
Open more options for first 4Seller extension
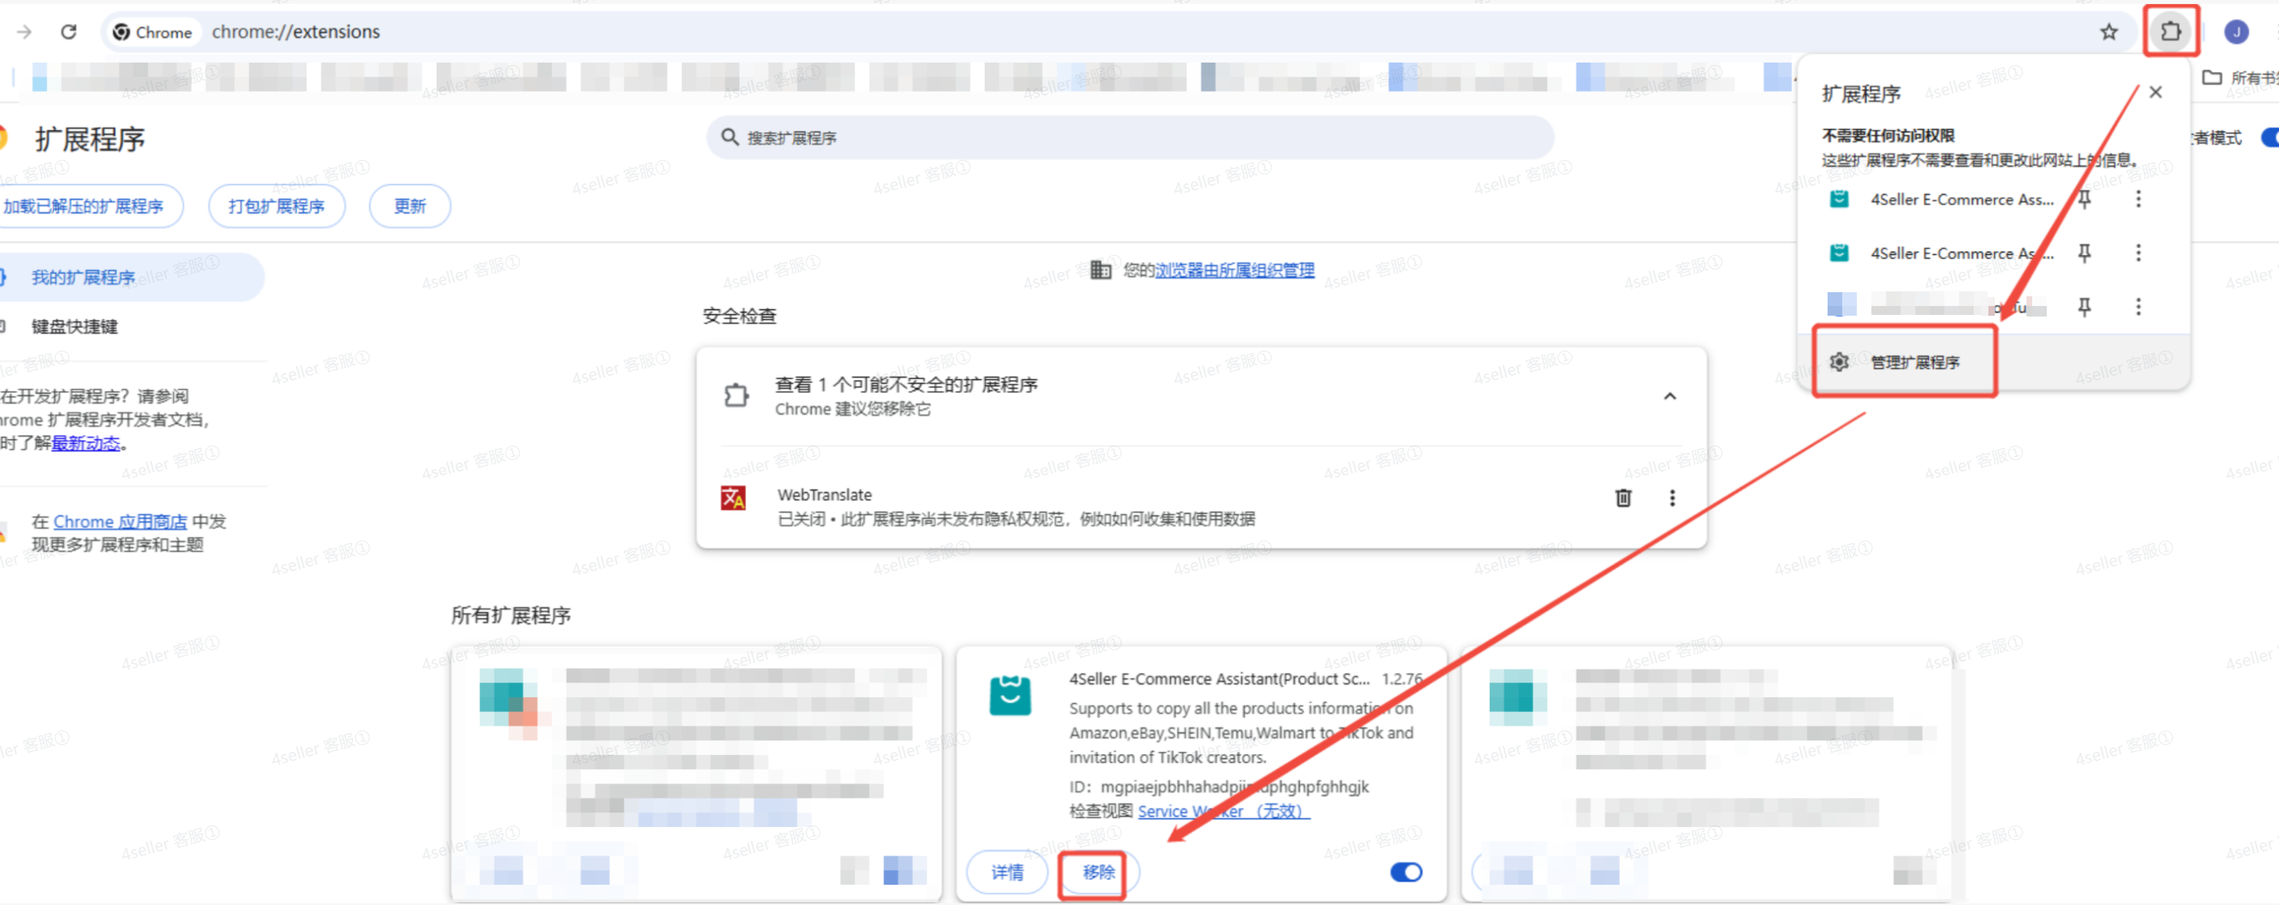point(2139,199)
